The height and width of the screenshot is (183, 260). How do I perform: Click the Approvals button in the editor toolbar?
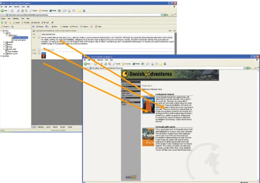pos(36,23)
